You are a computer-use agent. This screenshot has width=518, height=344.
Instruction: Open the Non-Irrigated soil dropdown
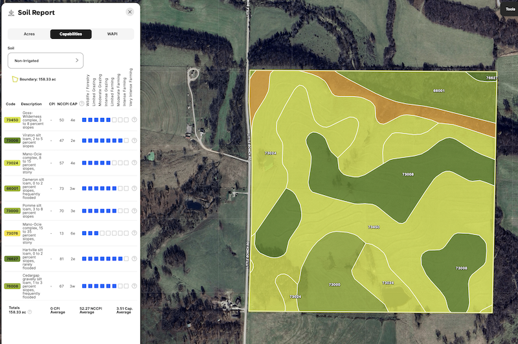tap(45, 60)
